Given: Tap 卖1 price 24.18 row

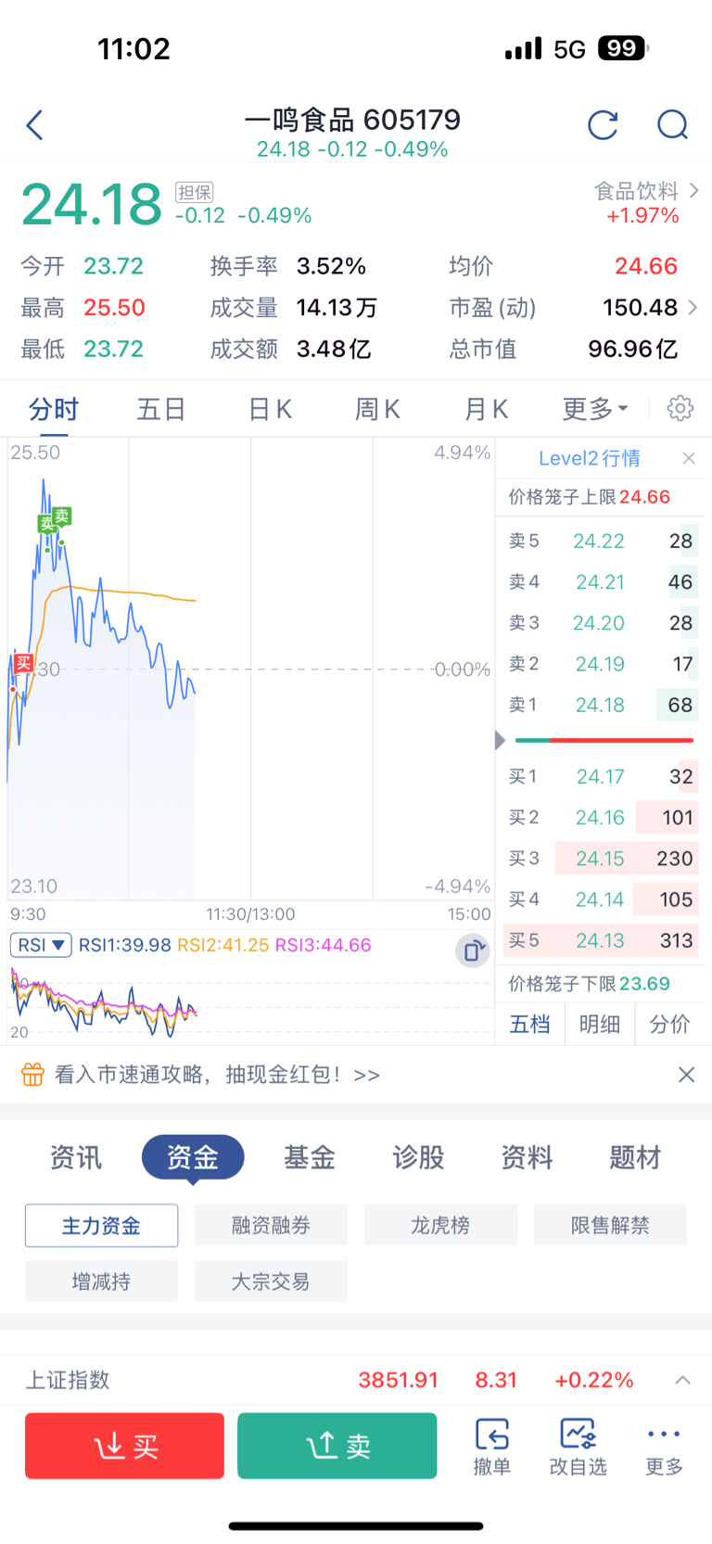Looking at the screenshot, I should tap(601, 705).
